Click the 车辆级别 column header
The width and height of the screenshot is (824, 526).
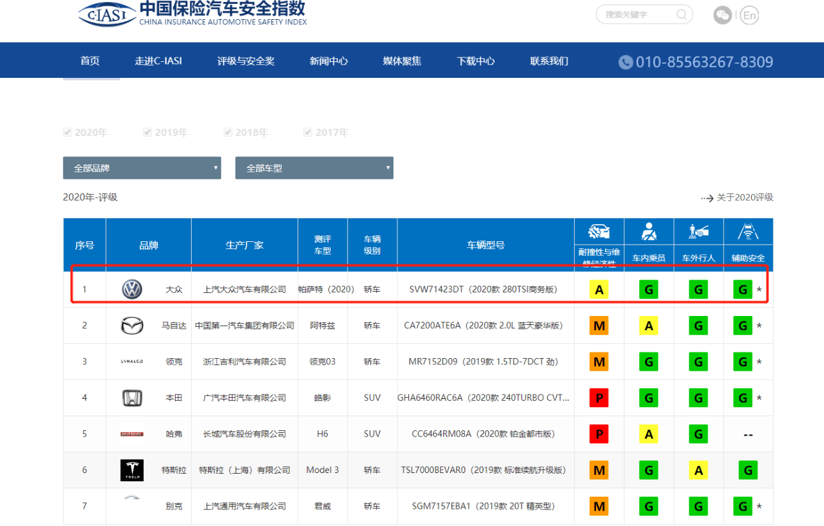(372, 245)
